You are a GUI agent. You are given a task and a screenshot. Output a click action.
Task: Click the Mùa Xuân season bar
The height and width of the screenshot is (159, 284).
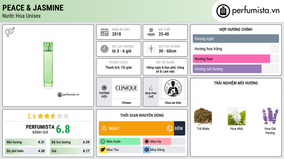tap(120, 142)
